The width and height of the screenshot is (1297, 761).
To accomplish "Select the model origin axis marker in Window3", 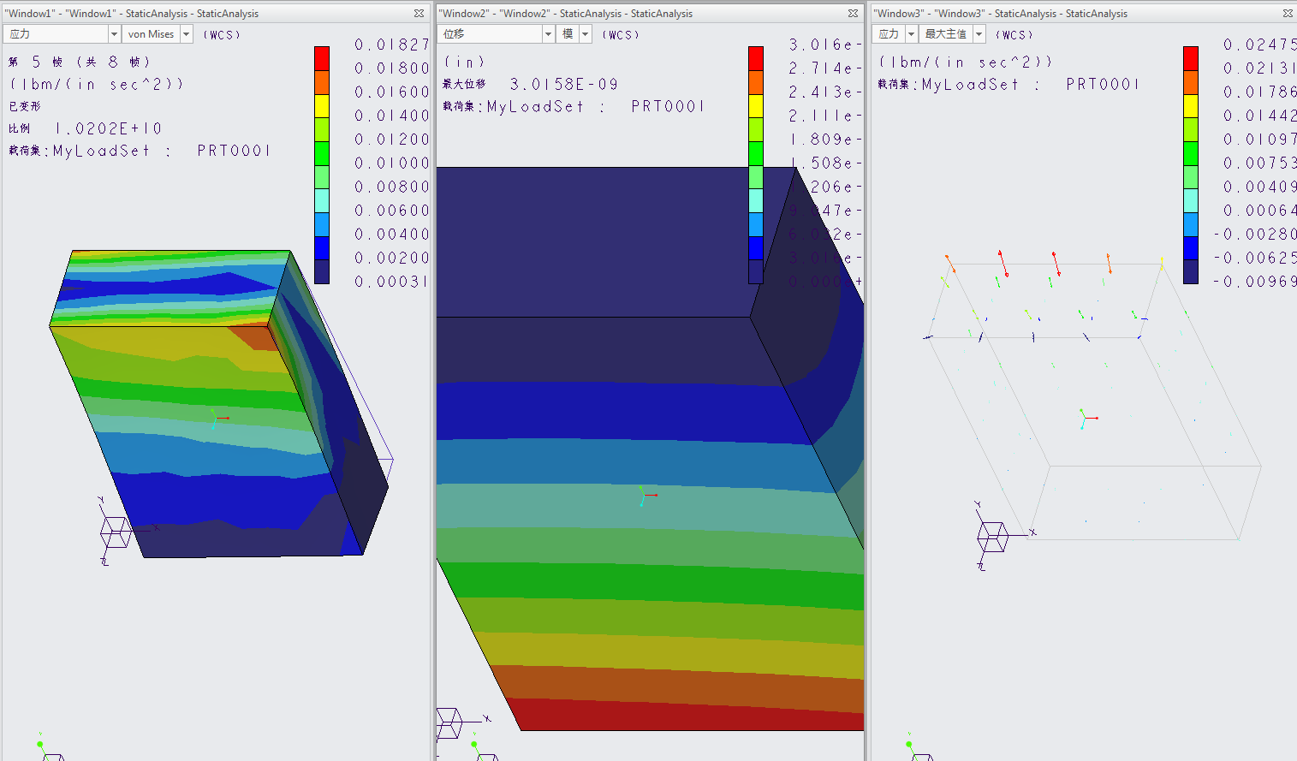I will point(1084,419).
